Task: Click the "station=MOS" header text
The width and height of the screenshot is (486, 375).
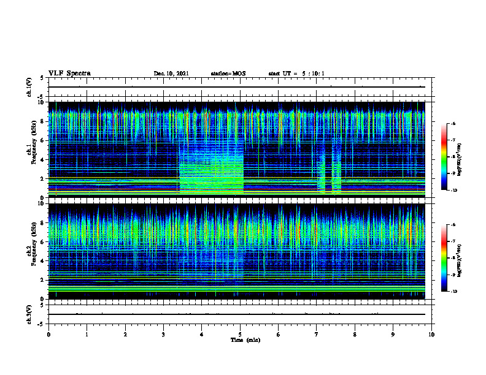Action: 228,74
